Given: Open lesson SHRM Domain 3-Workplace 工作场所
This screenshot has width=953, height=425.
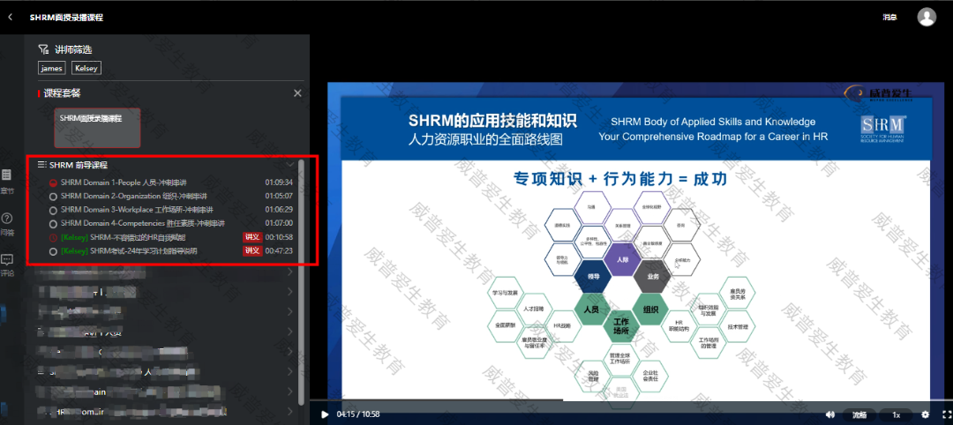Looking at the screenshot, I should [138, 210].
